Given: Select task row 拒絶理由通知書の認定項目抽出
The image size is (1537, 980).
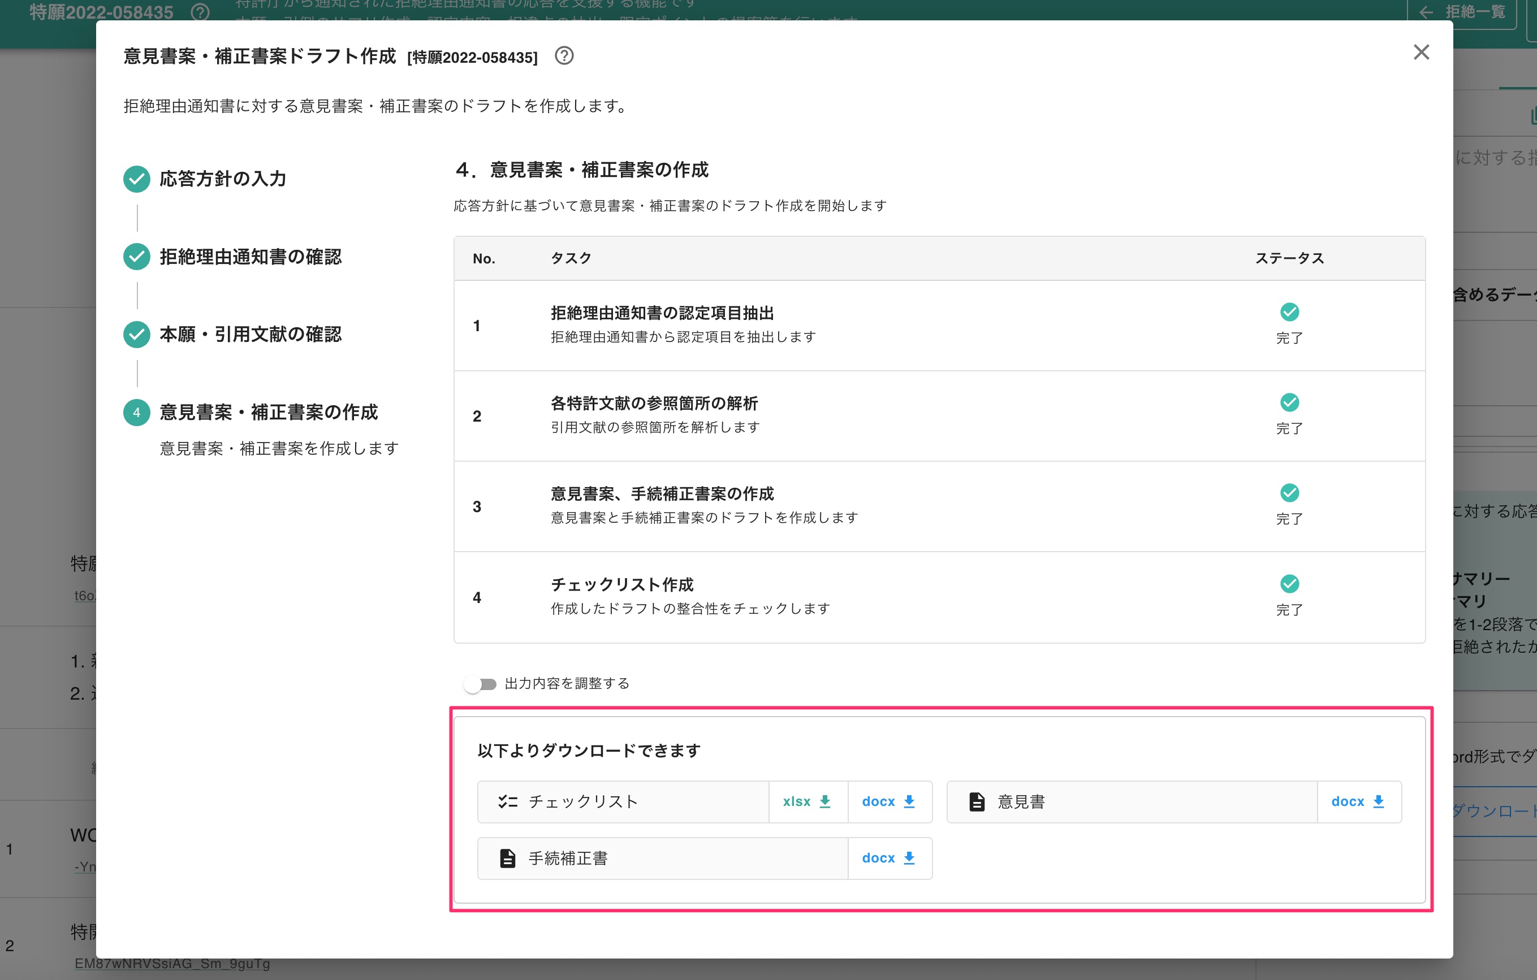Looking at the screenshot, I should click(939, 326).
